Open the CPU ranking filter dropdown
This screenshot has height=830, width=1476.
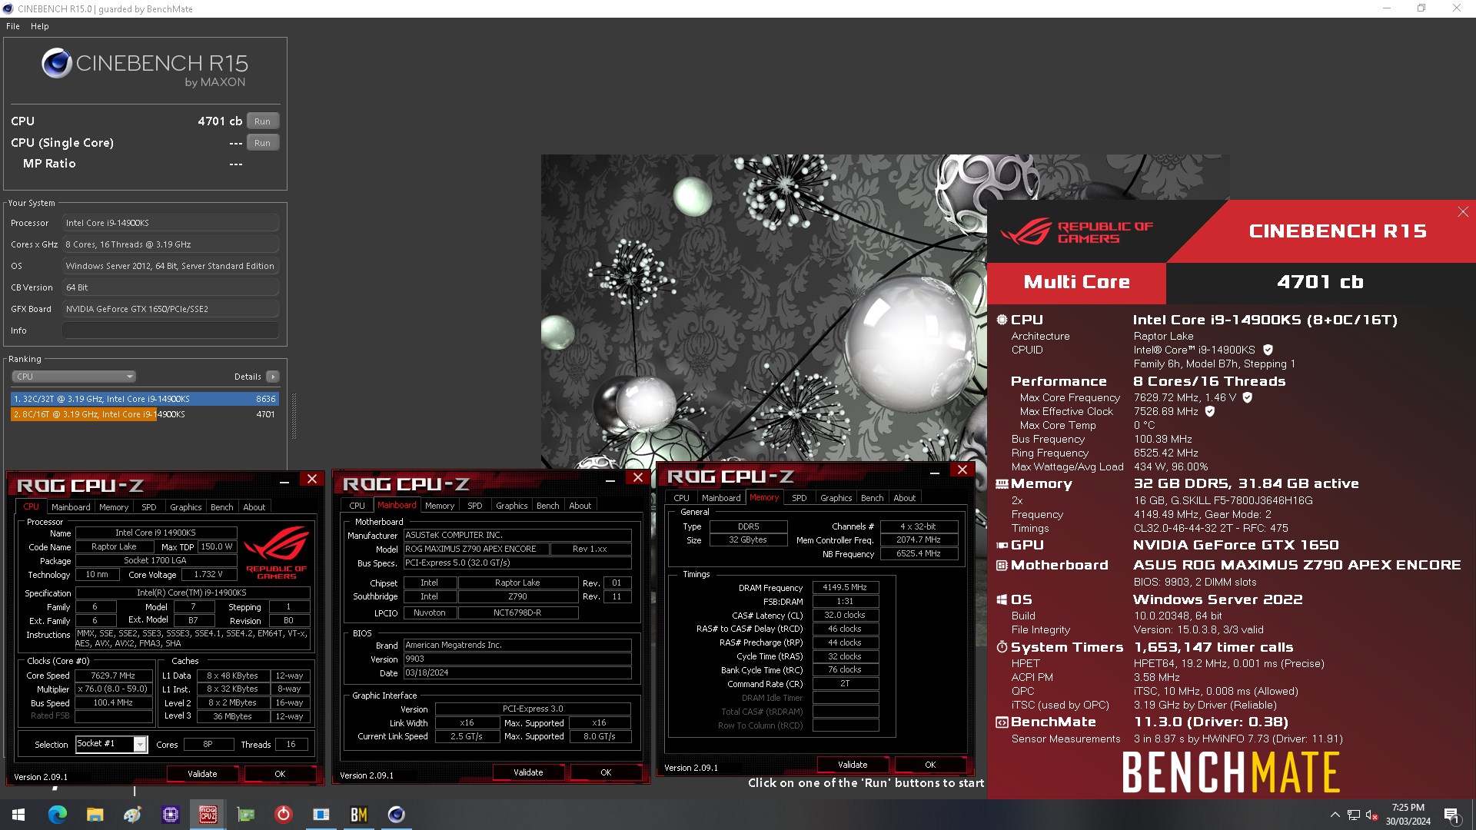74,377
